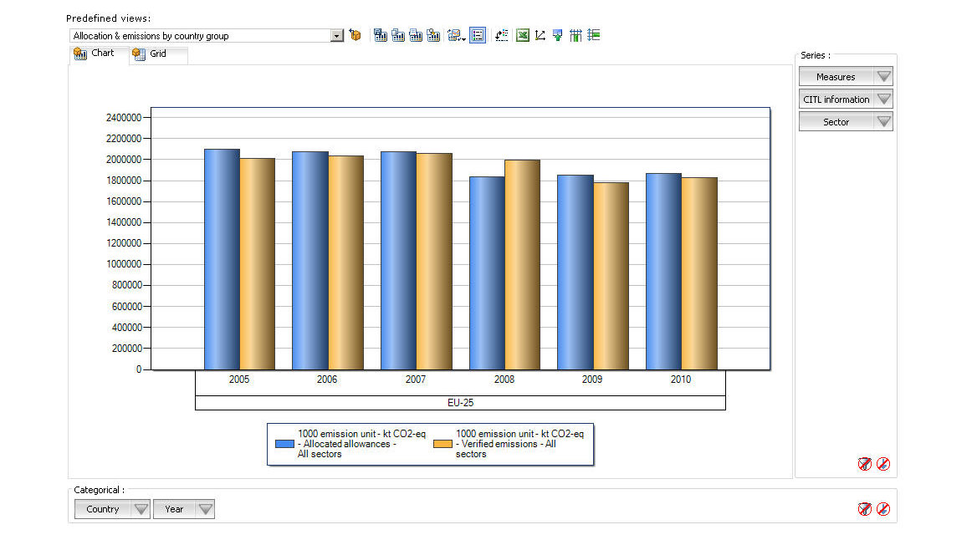Click the swap axes icon in toolbar
The width and height of the screenshot is (972, 545).
[x=501, y=36]
